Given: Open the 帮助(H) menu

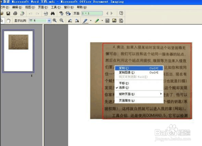Looking at the screenshot, I should 82,7.
